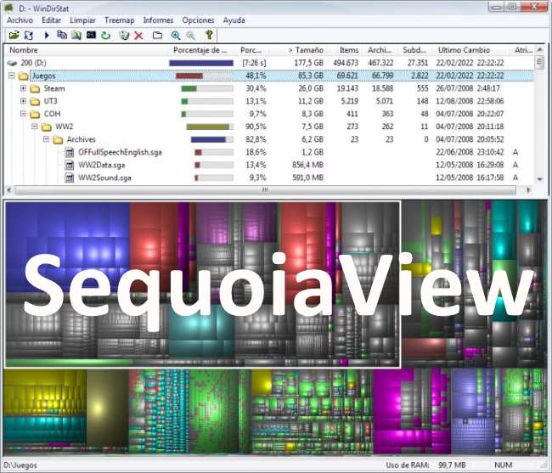Collapse the Archives folder node
The image size is (552, 473).
[46, 139]
